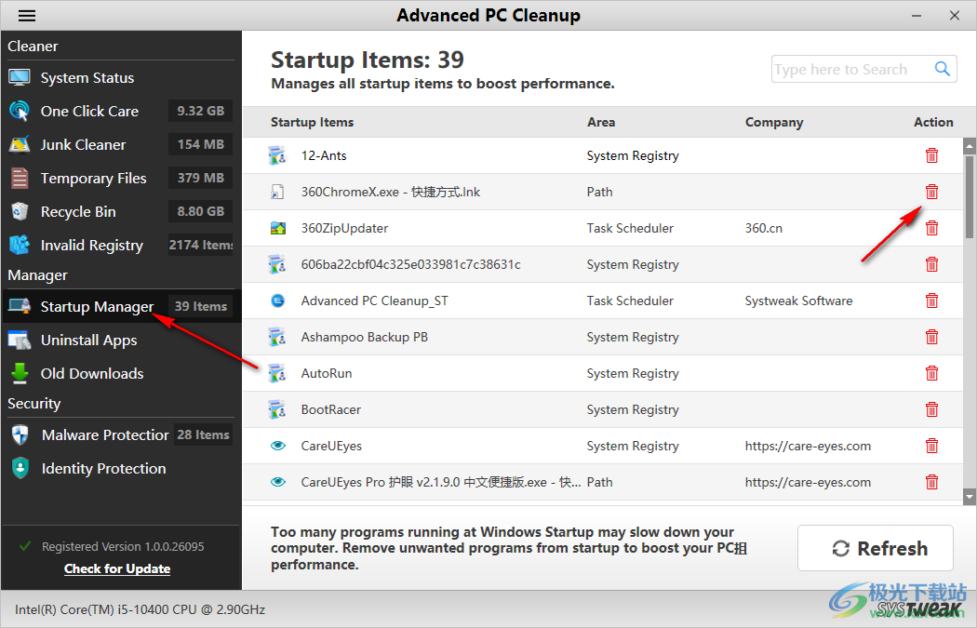Click the 28 Items badge

coord(203,434)
